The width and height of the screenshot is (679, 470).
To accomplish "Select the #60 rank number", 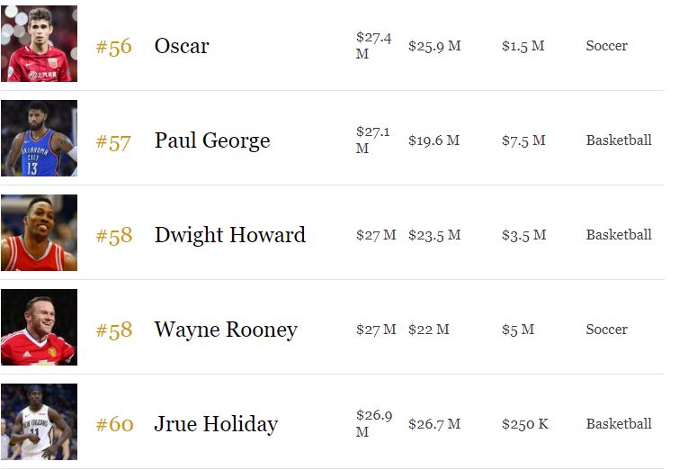I will [114, 424].
